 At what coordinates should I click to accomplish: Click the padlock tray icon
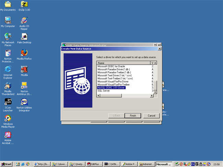pos(201,164)
